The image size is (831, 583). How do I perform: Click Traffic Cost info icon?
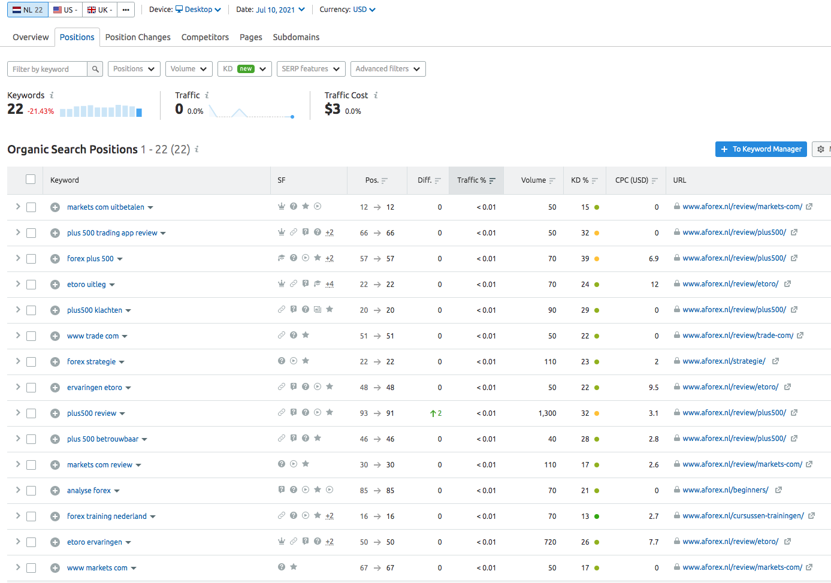coord(376,95)
